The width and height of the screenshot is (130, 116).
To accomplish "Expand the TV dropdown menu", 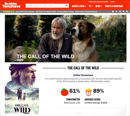I will [x=91, y=6].
